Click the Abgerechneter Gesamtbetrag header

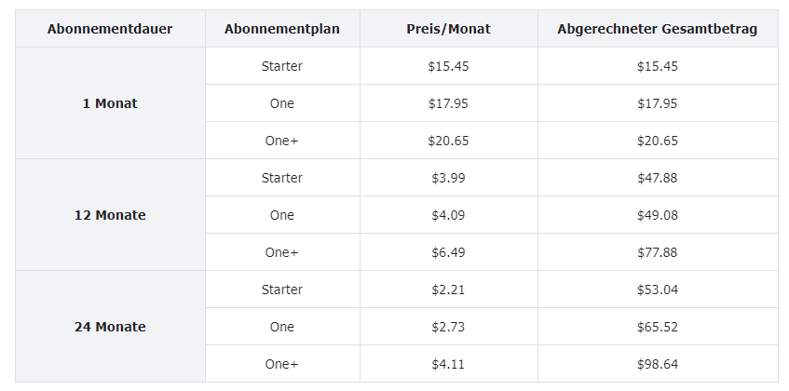657,29
